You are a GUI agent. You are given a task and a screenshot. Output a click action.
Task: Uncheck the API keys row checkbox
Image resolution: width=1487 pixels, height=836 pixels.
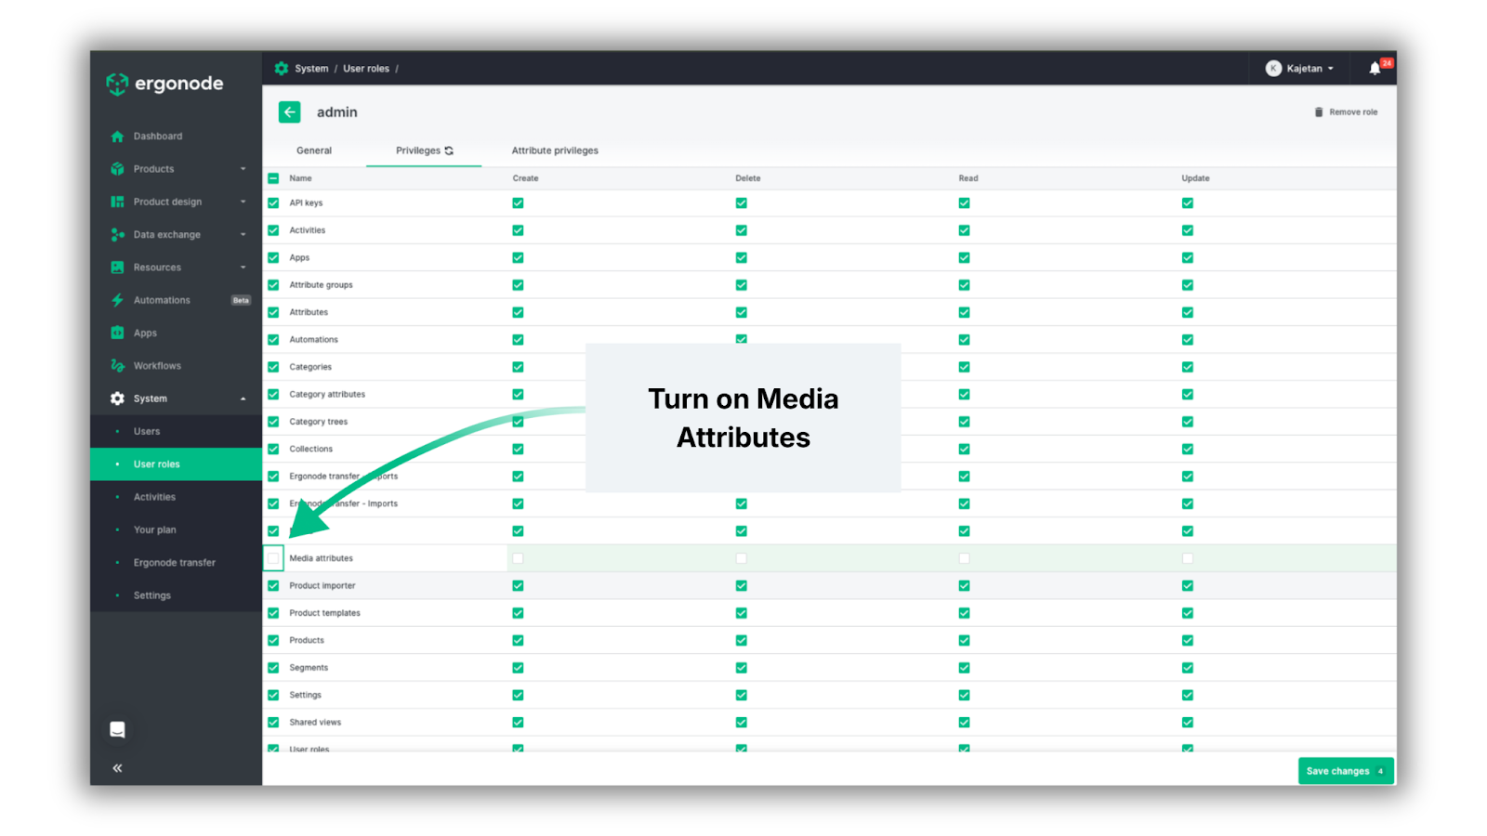point(273,202)
